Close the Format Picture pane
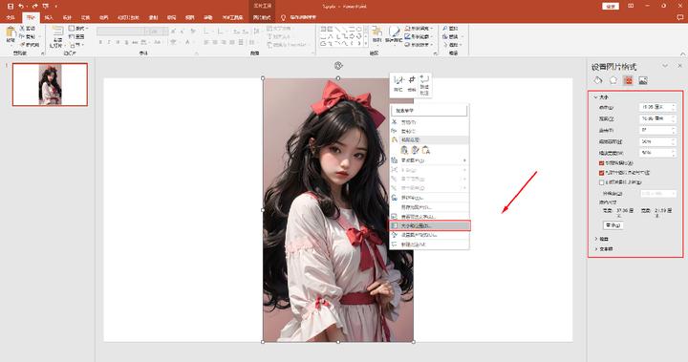The height and width of the screenshot is (362, 688). pyautogui.click(x=679, y=66)
